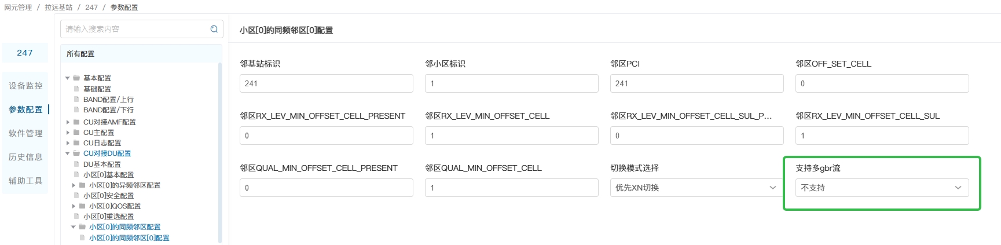Screen dimensions: 1001x245
Task: Click the file icon beside DU基本配置
Action: click(x=76, y=164)
